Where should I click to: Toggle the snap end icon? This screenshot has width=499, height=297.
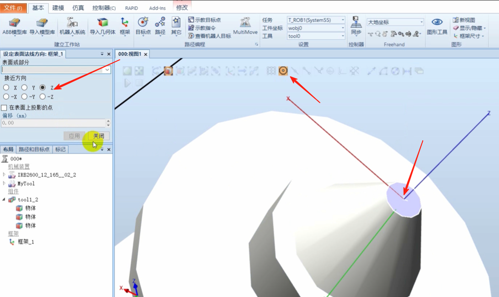tap(307, 71)
